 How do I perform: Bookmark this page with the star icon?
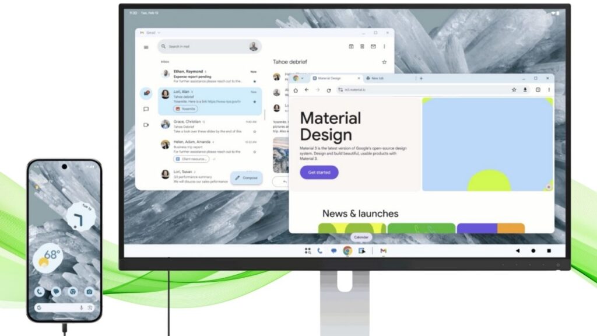pos(514,90)
